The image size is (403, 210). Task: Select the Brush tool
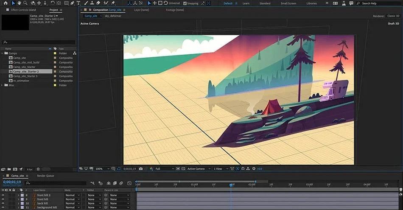pos(86,3)
